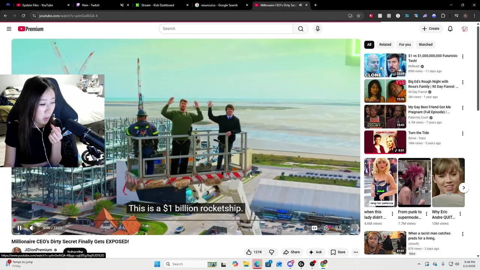Open options for racist man catches preds video
480x270 pixels.
pyautogui.click(x=462, y=234)
